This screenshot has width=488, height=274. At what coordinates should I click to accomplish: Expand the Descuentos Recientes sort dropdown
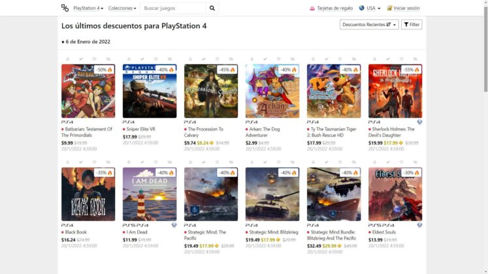tap(369, 25)
